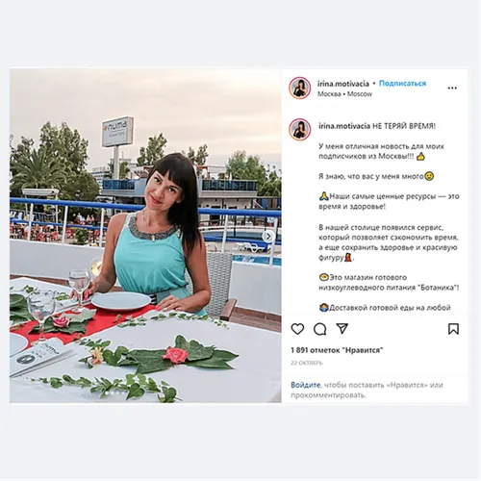Open comments with the speech bubble icon

pyautogui.click(x=319, y=329)
